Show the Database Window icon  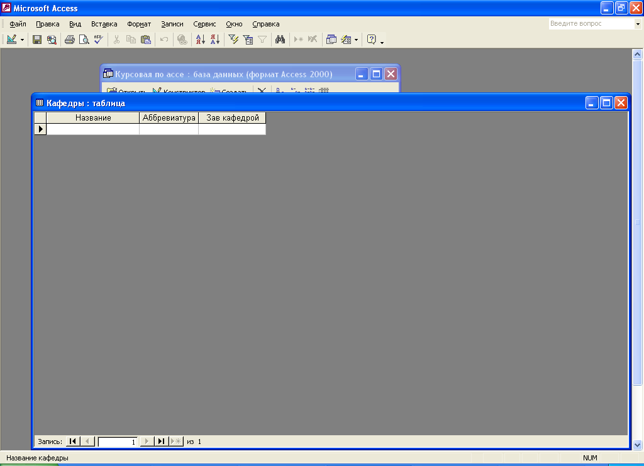coord(331,40)
